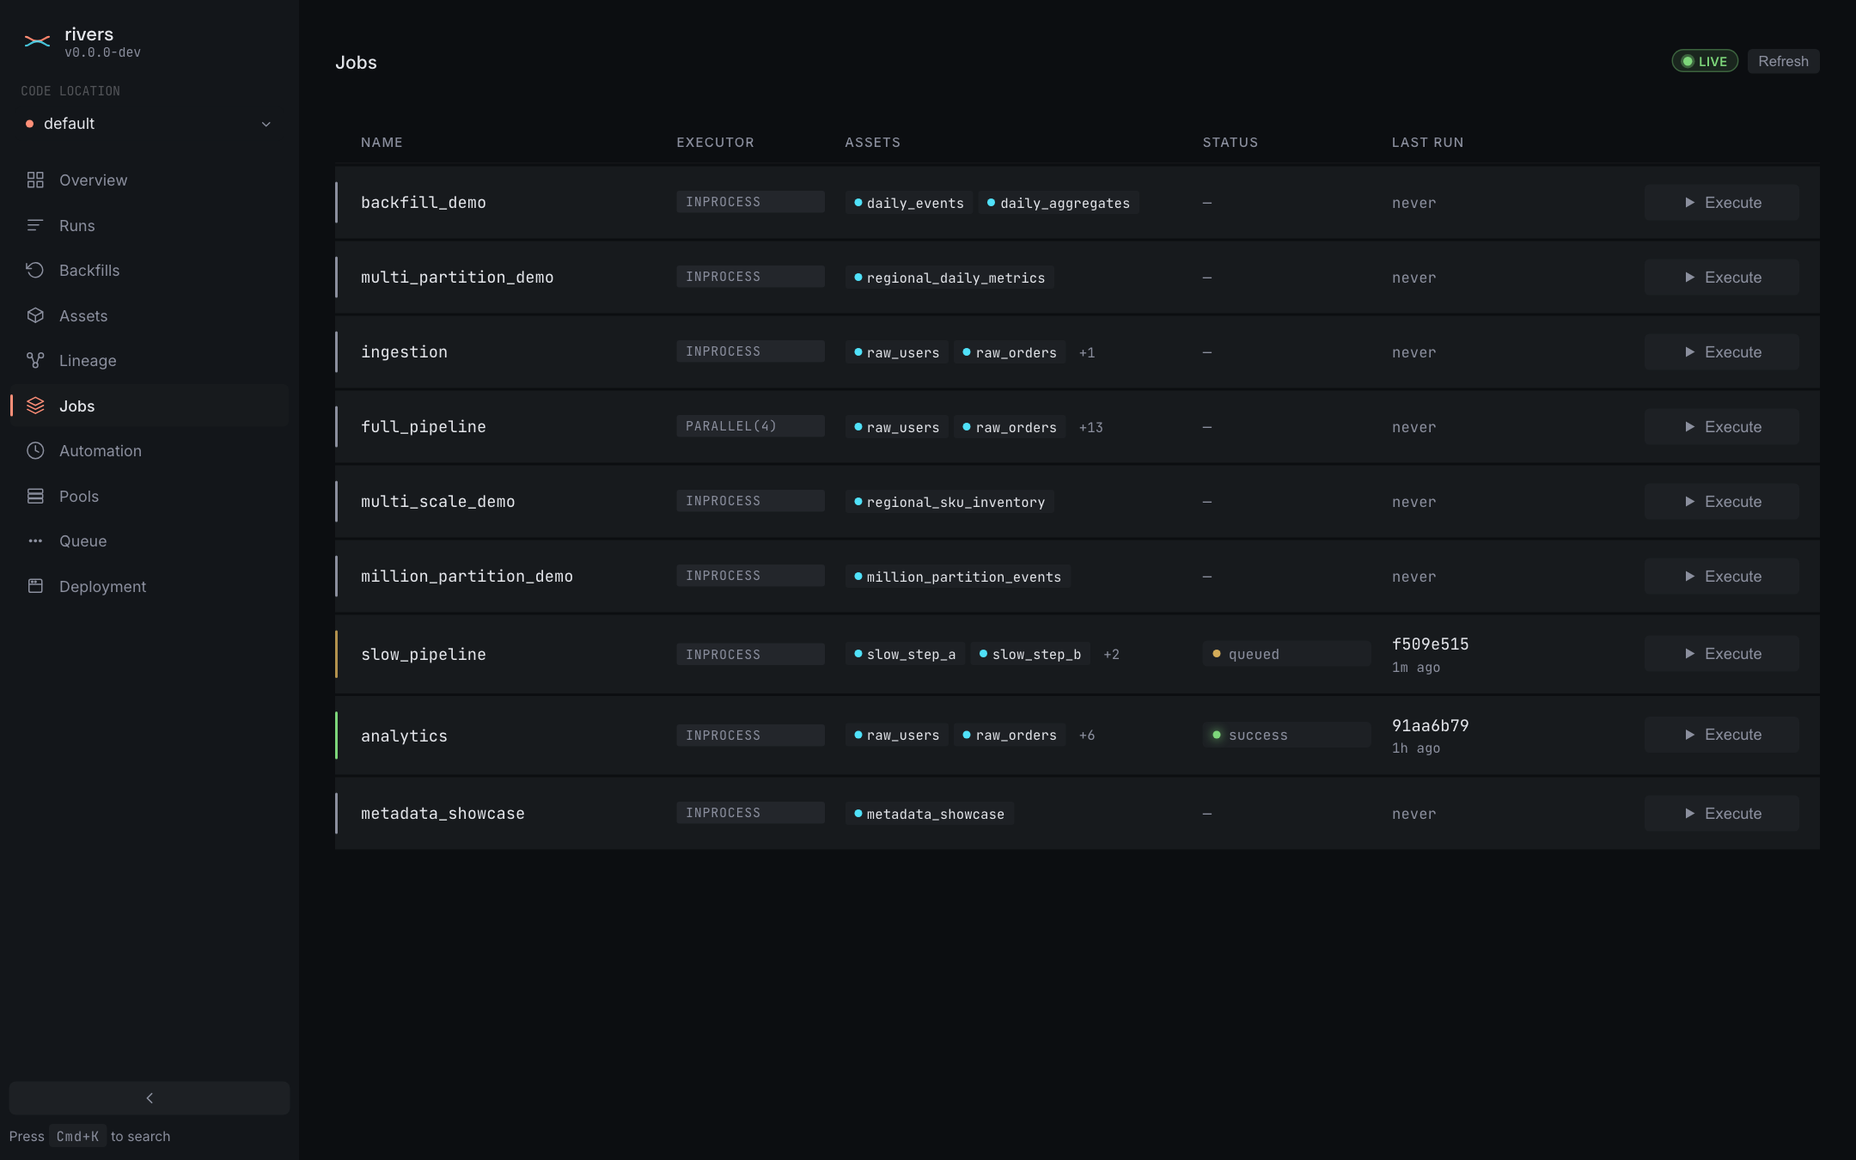Viewport: 1856px width, 1160px height.
Task: Expand the default code location dropdown
Action: pyautogui.click(x=149, y=124)
